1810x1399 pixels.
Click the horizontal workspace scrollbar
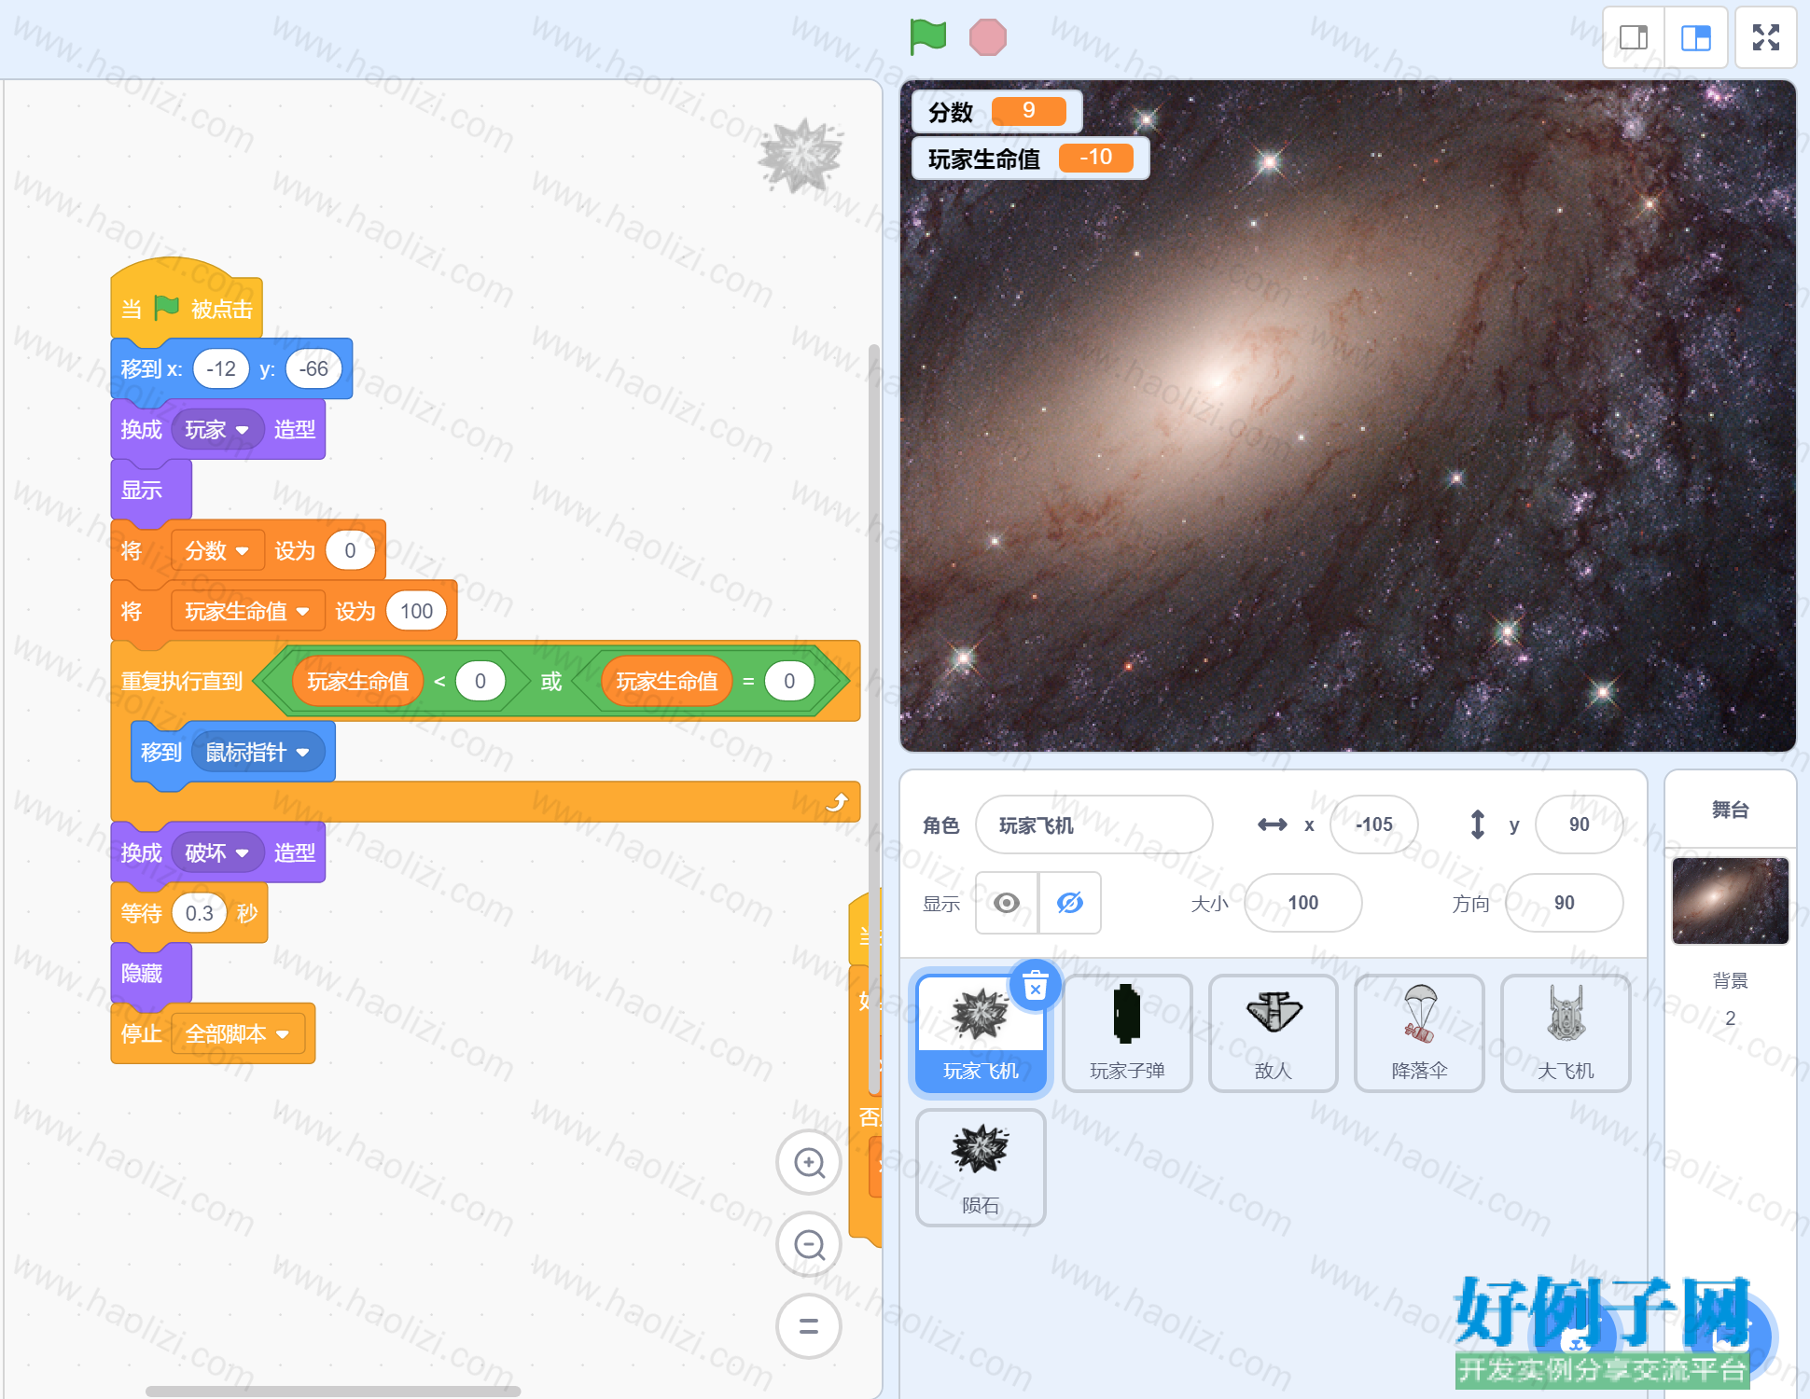point(333,1391)
